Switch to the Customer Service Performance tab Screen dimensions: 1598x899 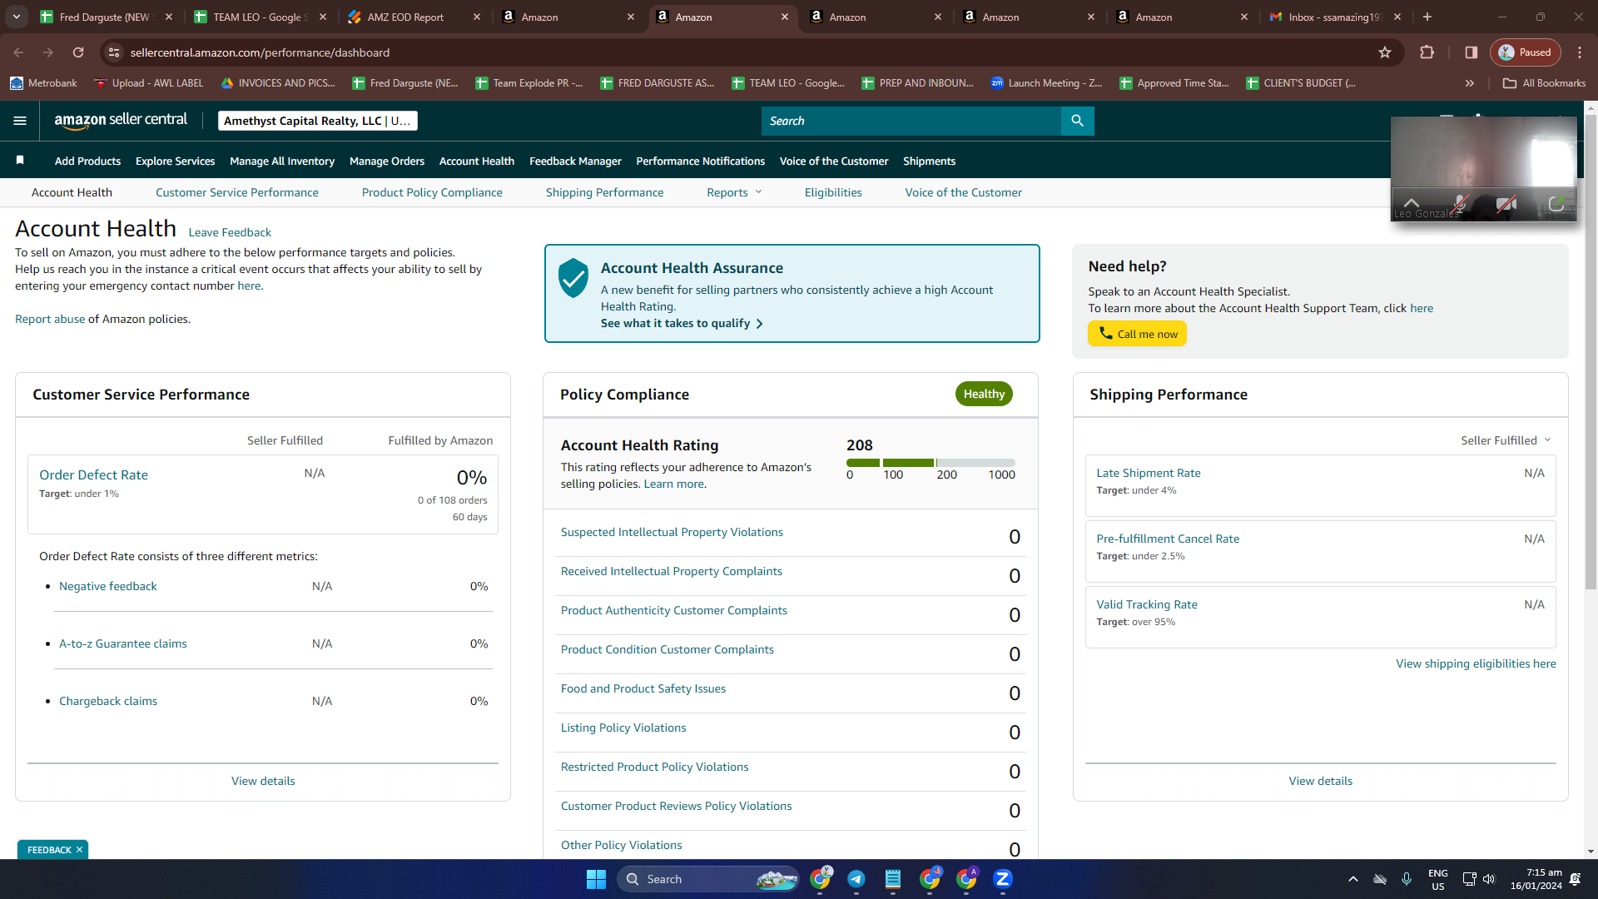pyautogui.click(x=237, y=192)
